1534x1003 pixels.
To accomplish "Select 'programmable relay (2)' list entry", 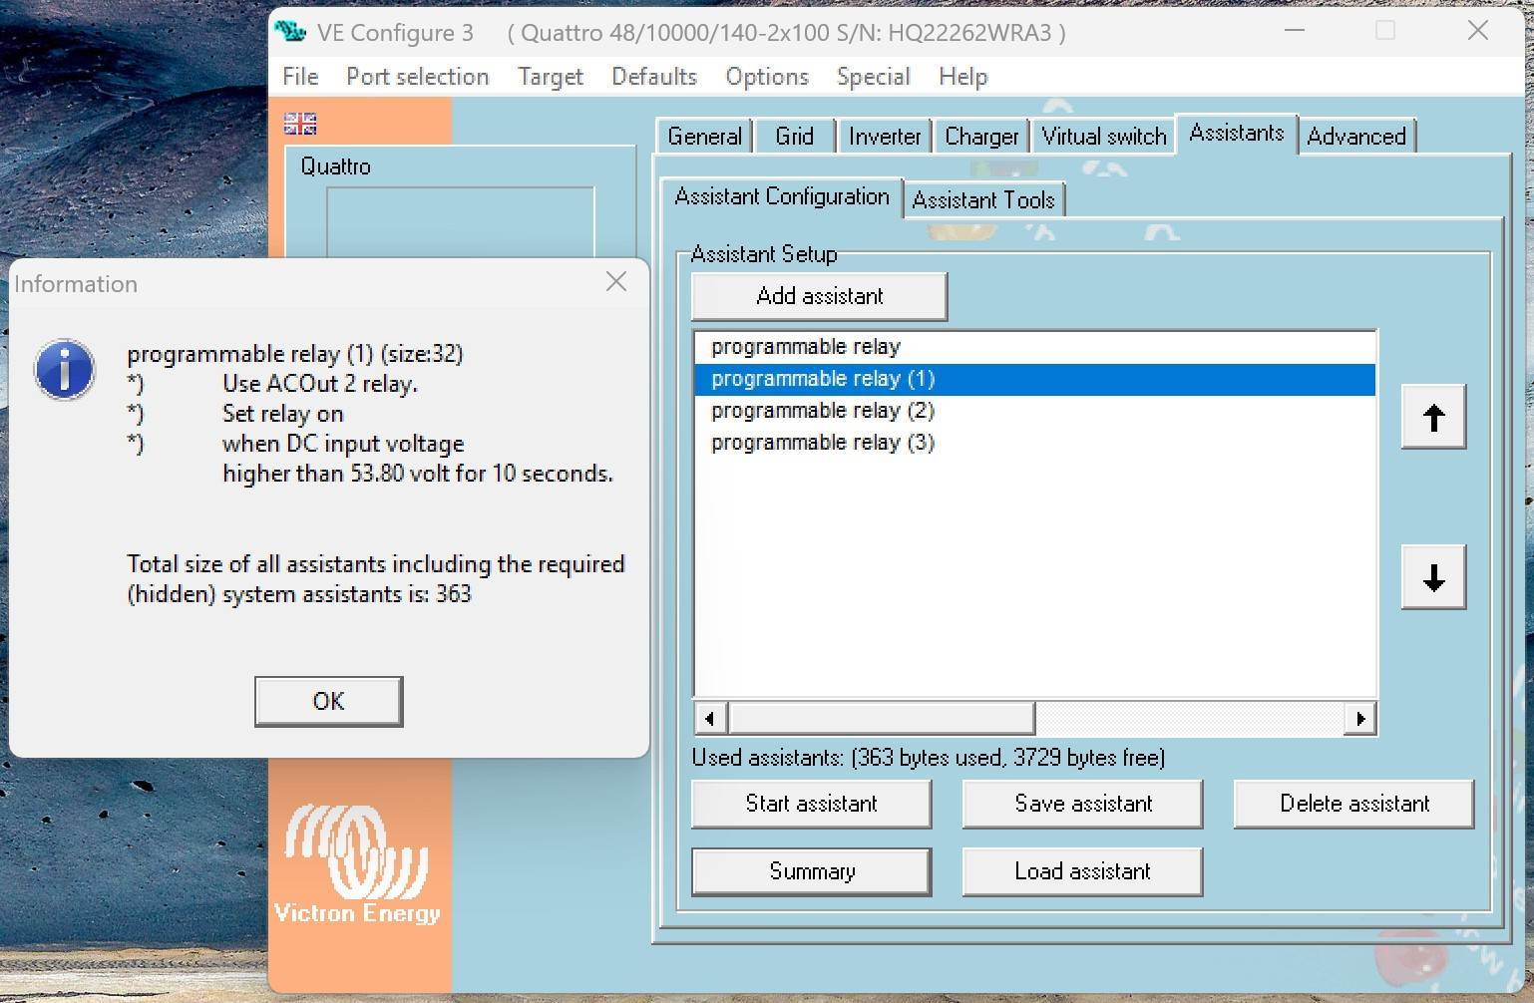I will pyautogui.click(x=1035, y=411).
